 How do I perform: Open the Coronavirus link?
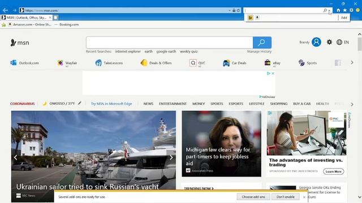(23, 104)
